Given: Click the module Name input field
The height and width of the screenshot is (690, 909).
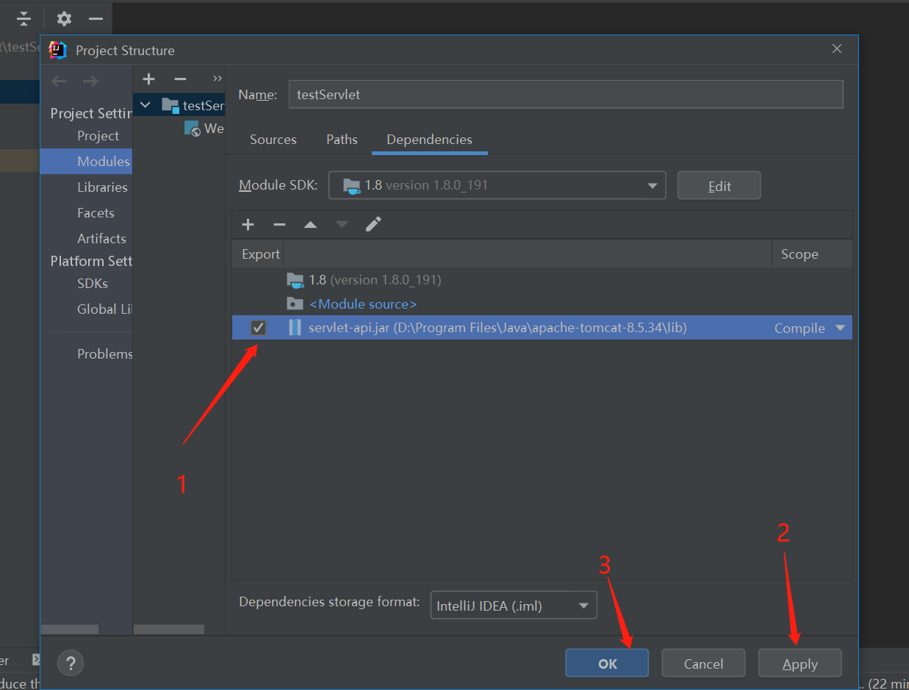Looking at the screenshot, I should [x=566, y=95].
